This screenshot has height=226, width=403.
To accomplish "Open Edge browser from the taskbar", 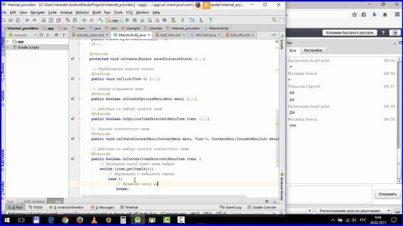I will [51, 220].
